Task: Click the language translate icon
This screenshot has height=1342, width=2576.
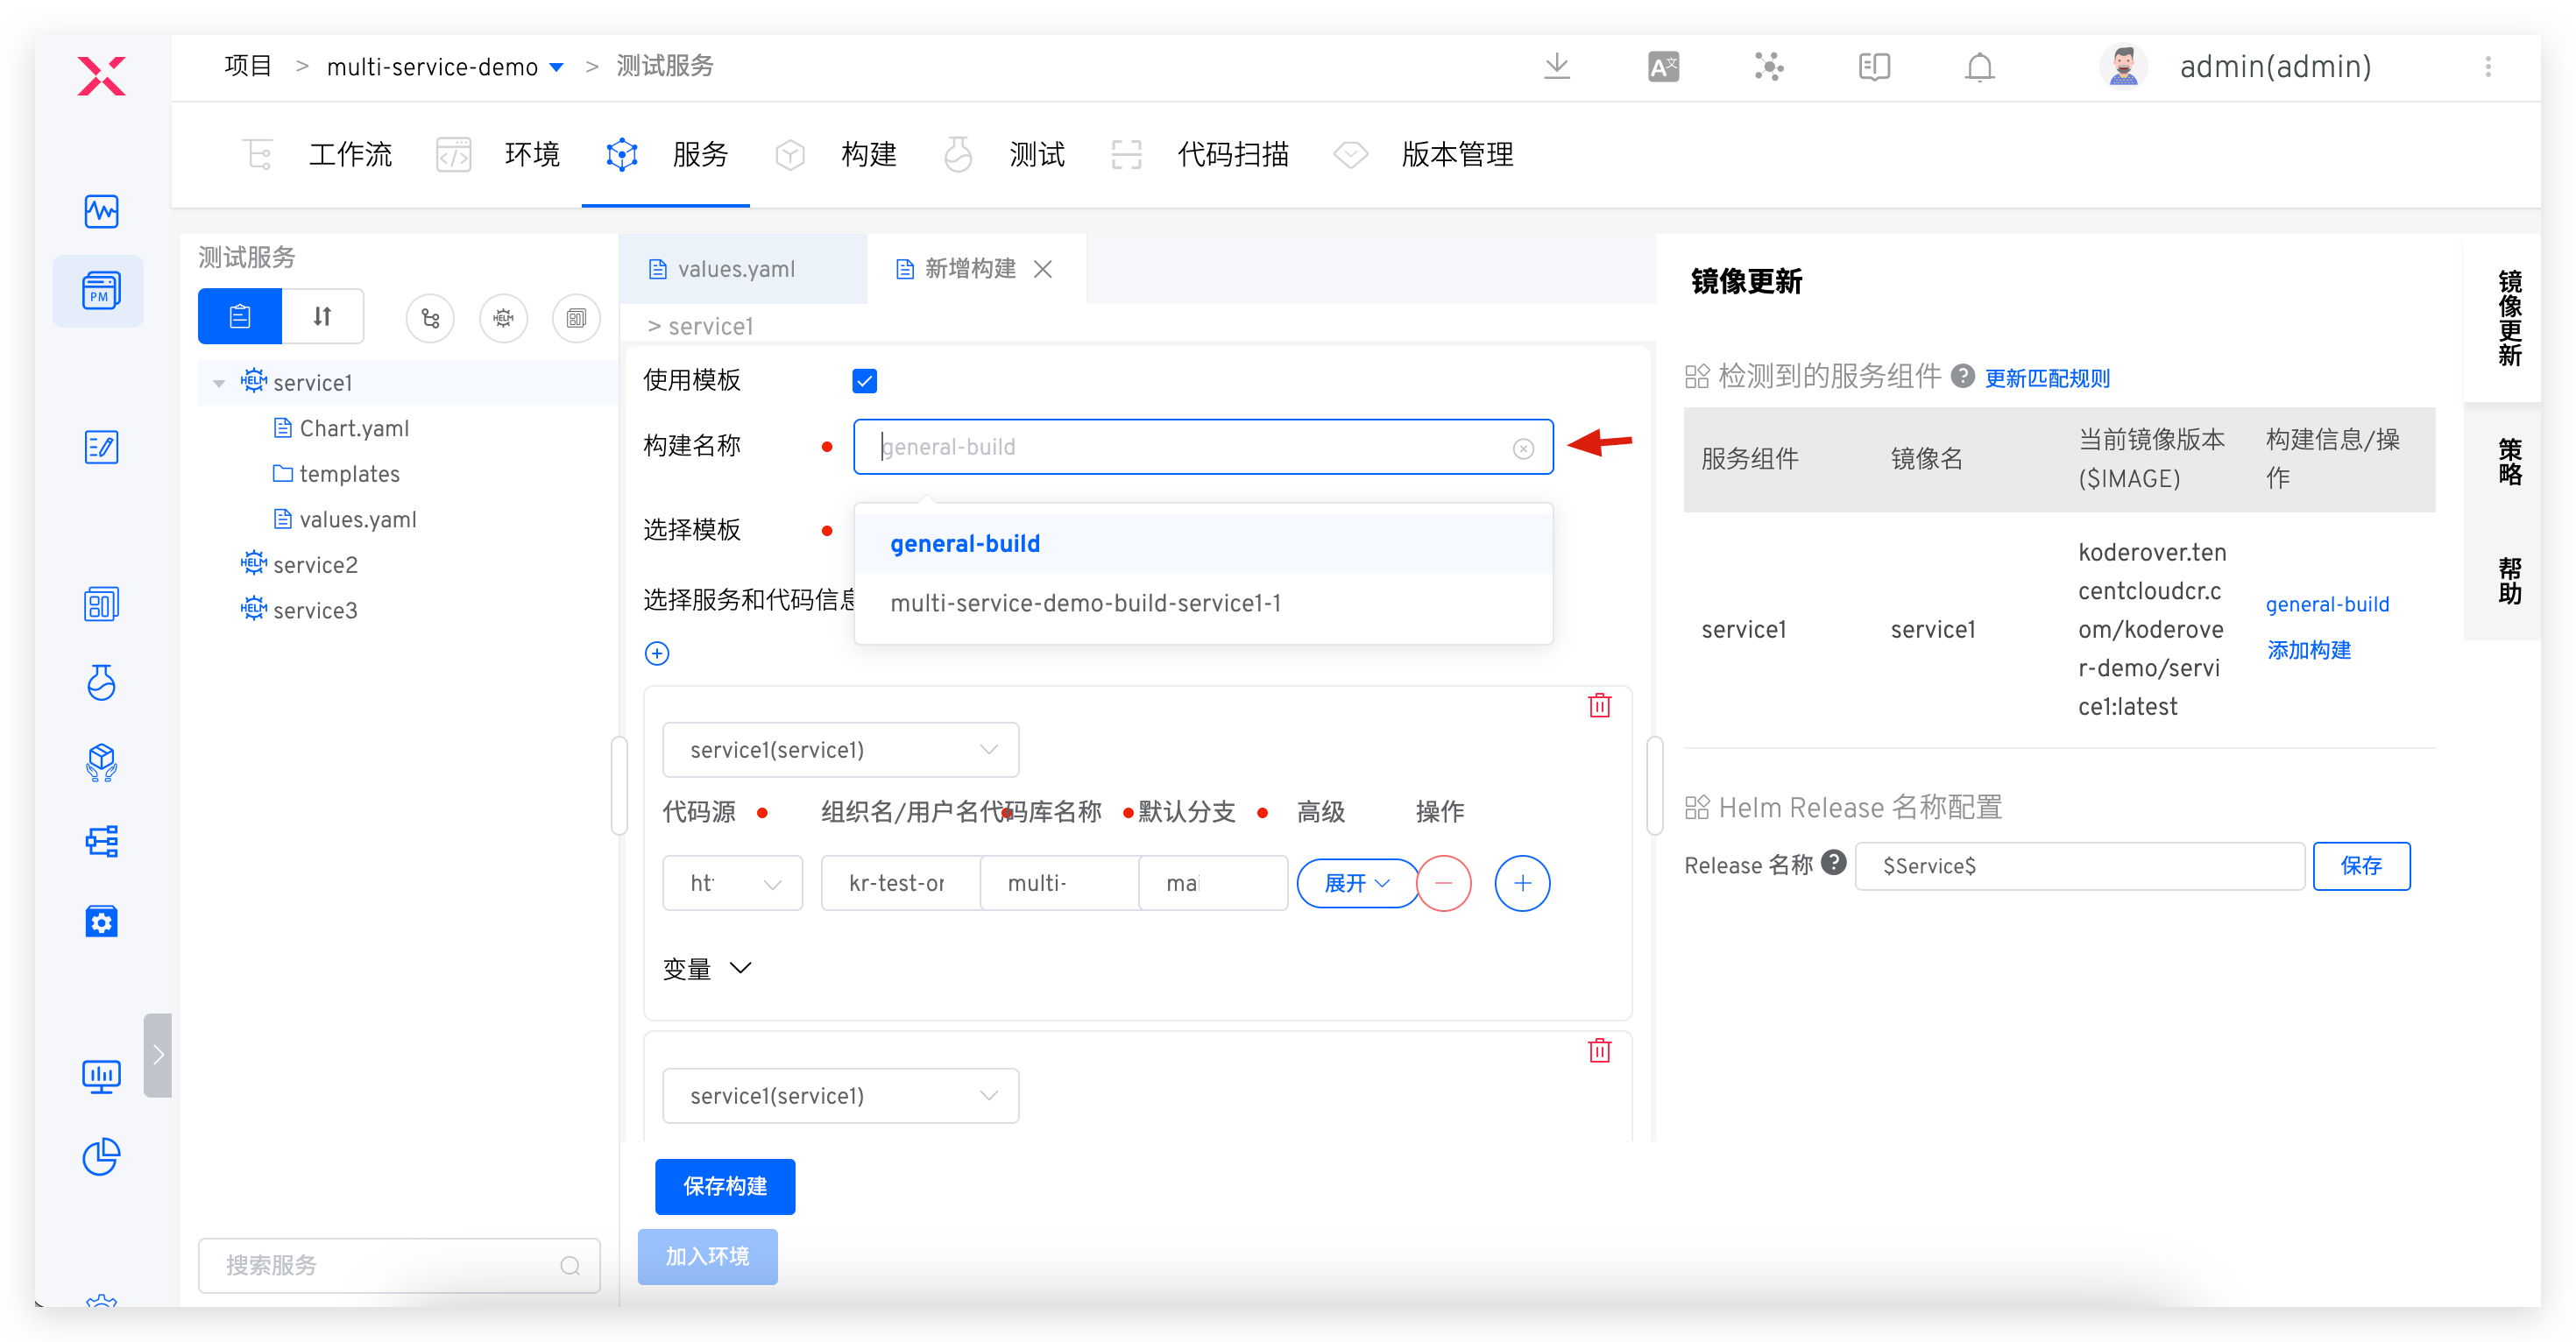Action: coord(1663,67)
